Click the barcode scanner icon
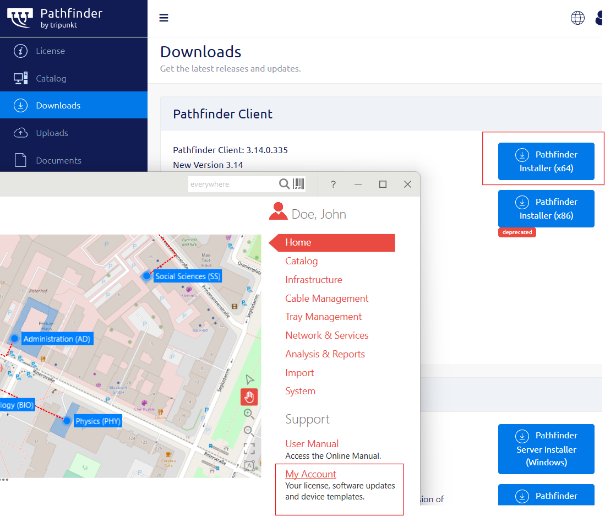The image size is (605, 516). point(298,184)
